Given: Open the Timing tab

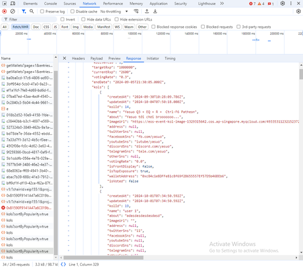Looking at the screenshot, I should coord(170,58).
